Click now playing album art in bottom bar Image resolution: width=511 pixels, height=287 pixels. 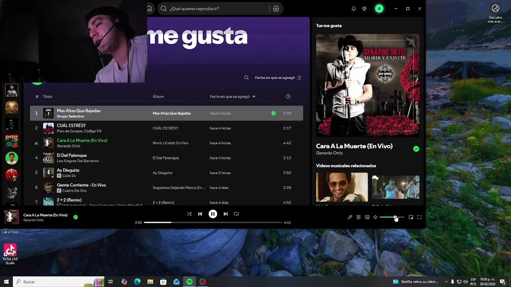click(12, 217)
